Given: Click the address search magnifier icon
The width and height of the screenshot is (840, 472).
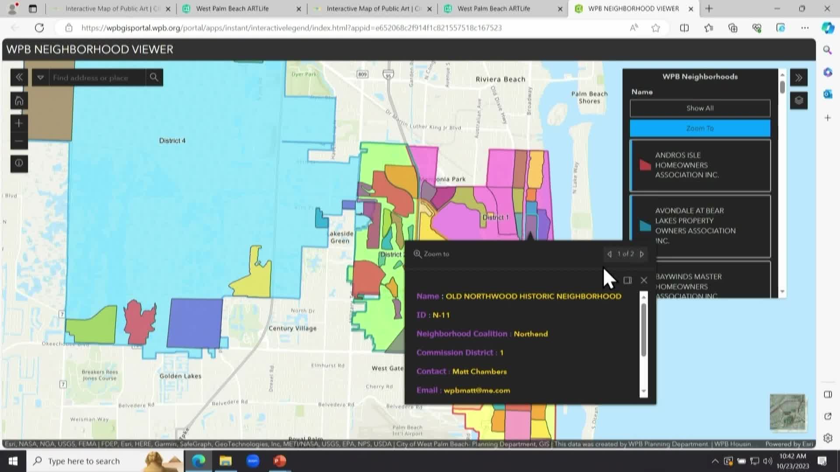Looking at the screenshot, I should 154,77.
